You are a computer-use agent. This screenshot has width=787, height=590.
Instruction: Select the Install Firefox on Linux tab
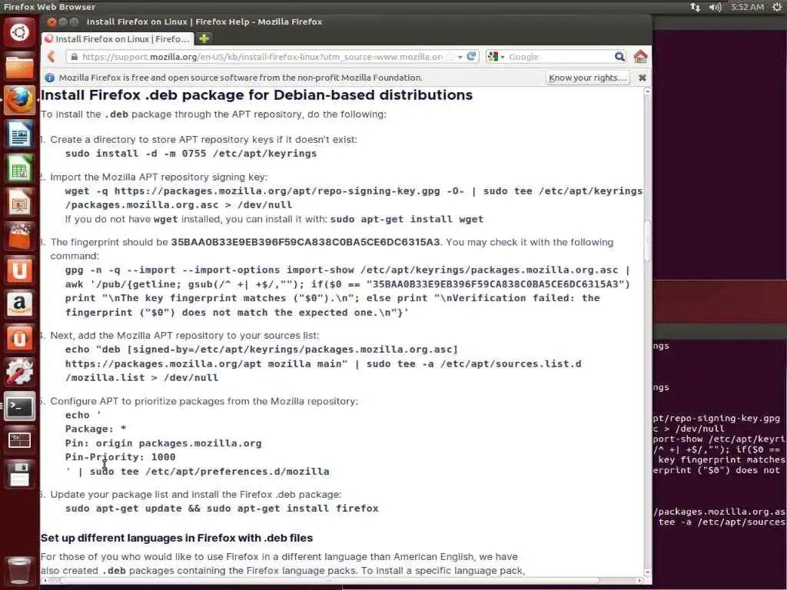(x=118, y=39)
